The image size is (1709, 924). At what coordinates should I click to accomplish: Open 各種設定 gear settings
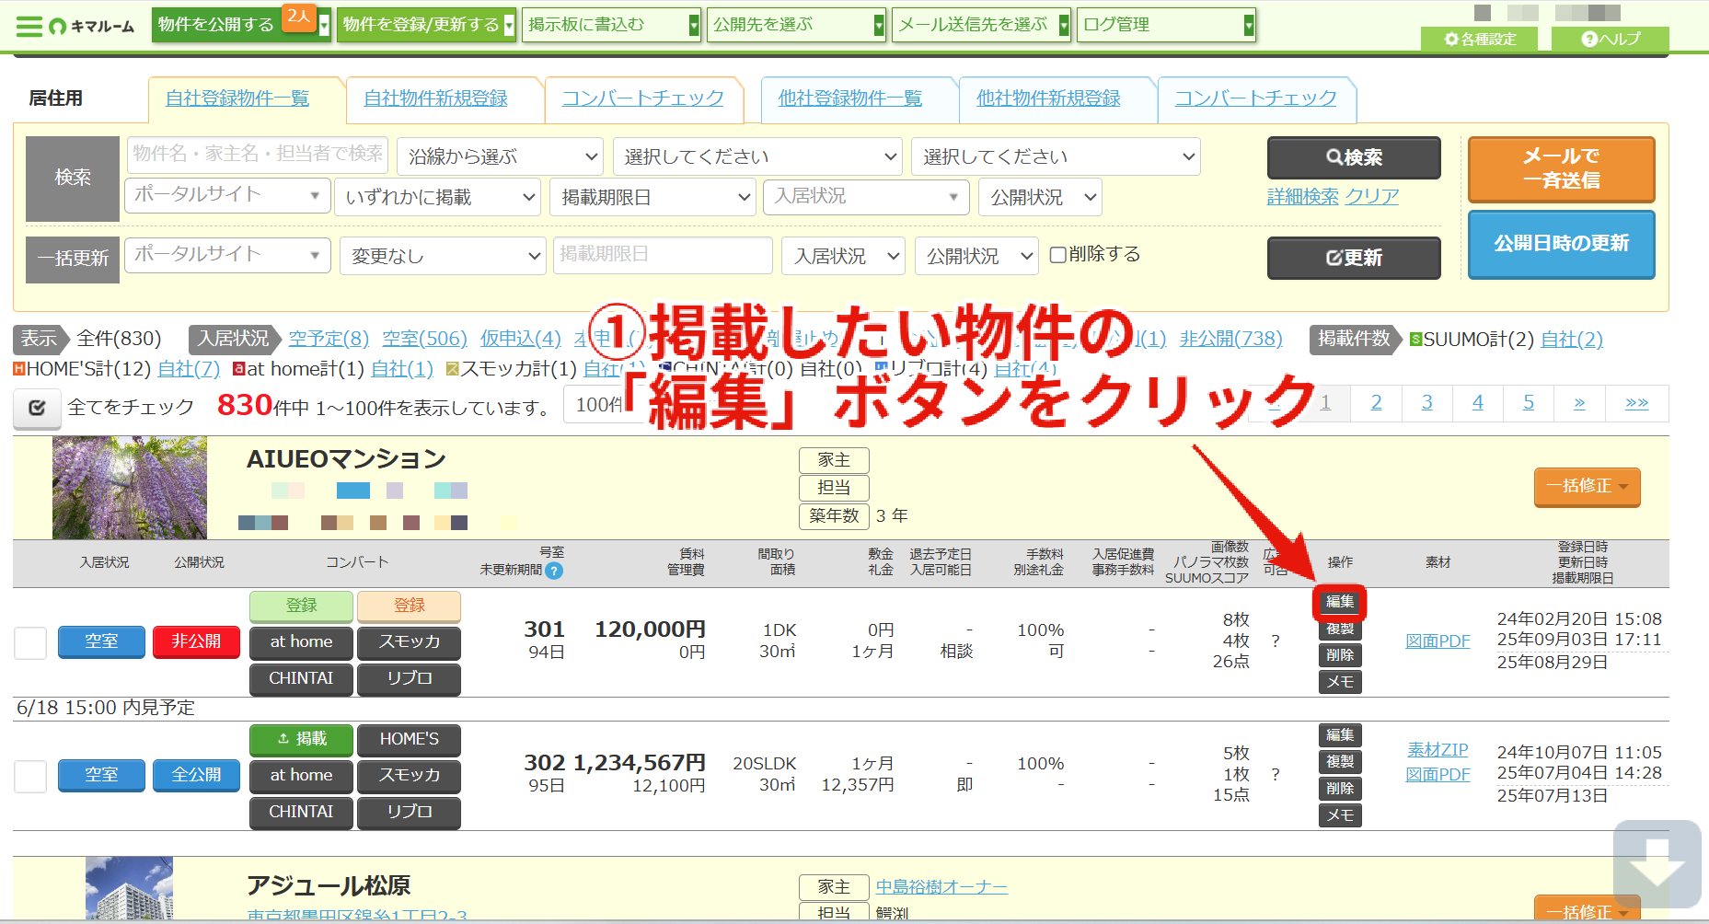click(x=1480, y=39)
